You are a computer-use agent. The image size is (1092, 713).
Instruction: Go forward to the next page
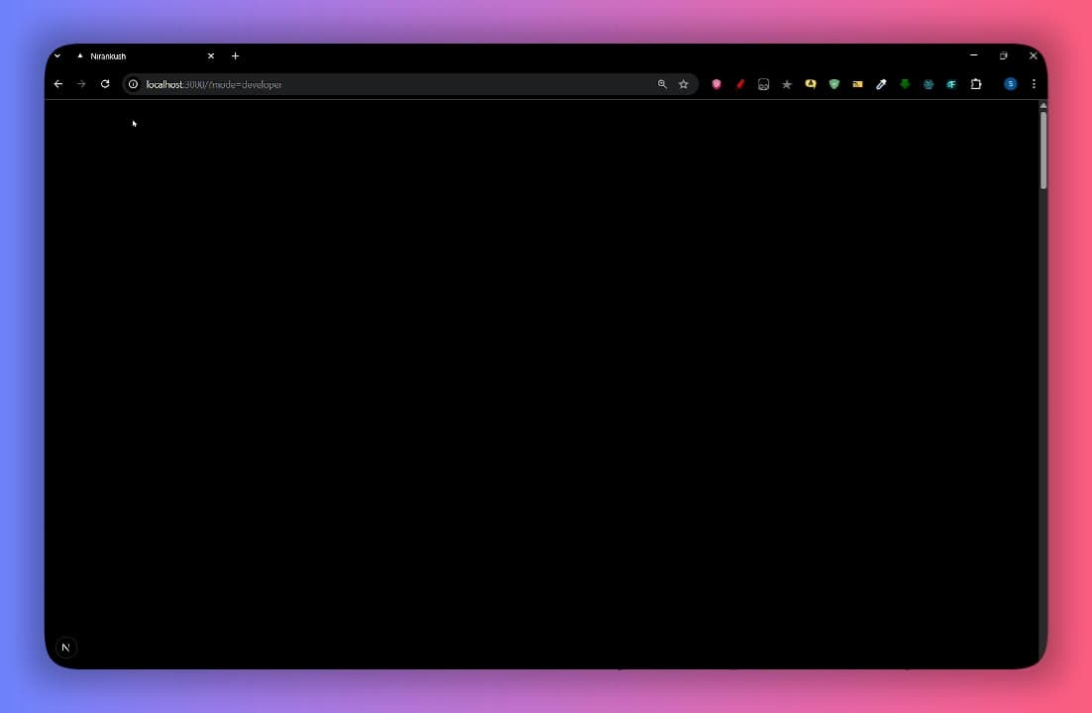(81, 84)
